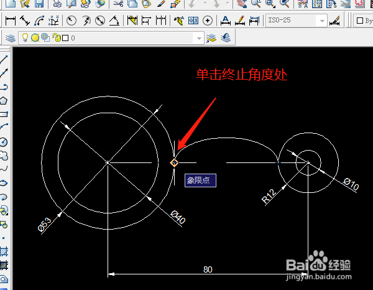
Task: Activate the Ordinate dimension tool
Action: (53, 21)
